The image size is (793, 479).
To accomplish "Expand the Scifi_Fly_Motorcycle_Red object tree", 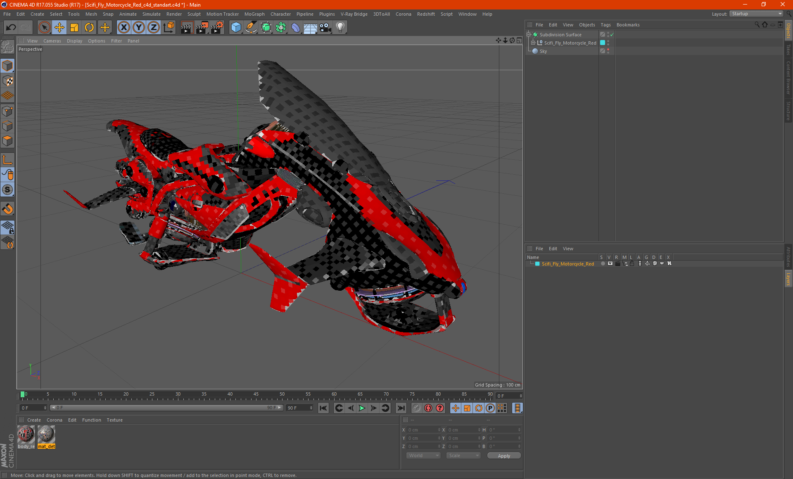I will point(533,43).
